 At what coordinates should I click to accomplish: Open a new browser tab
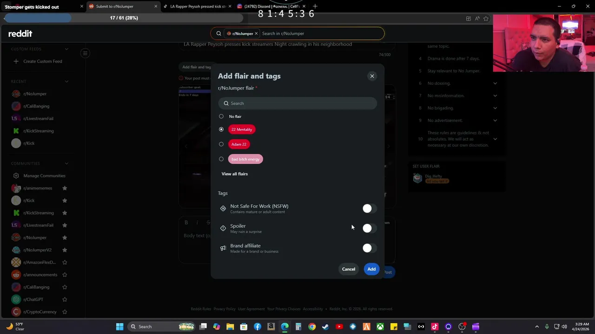click(315, 6)
